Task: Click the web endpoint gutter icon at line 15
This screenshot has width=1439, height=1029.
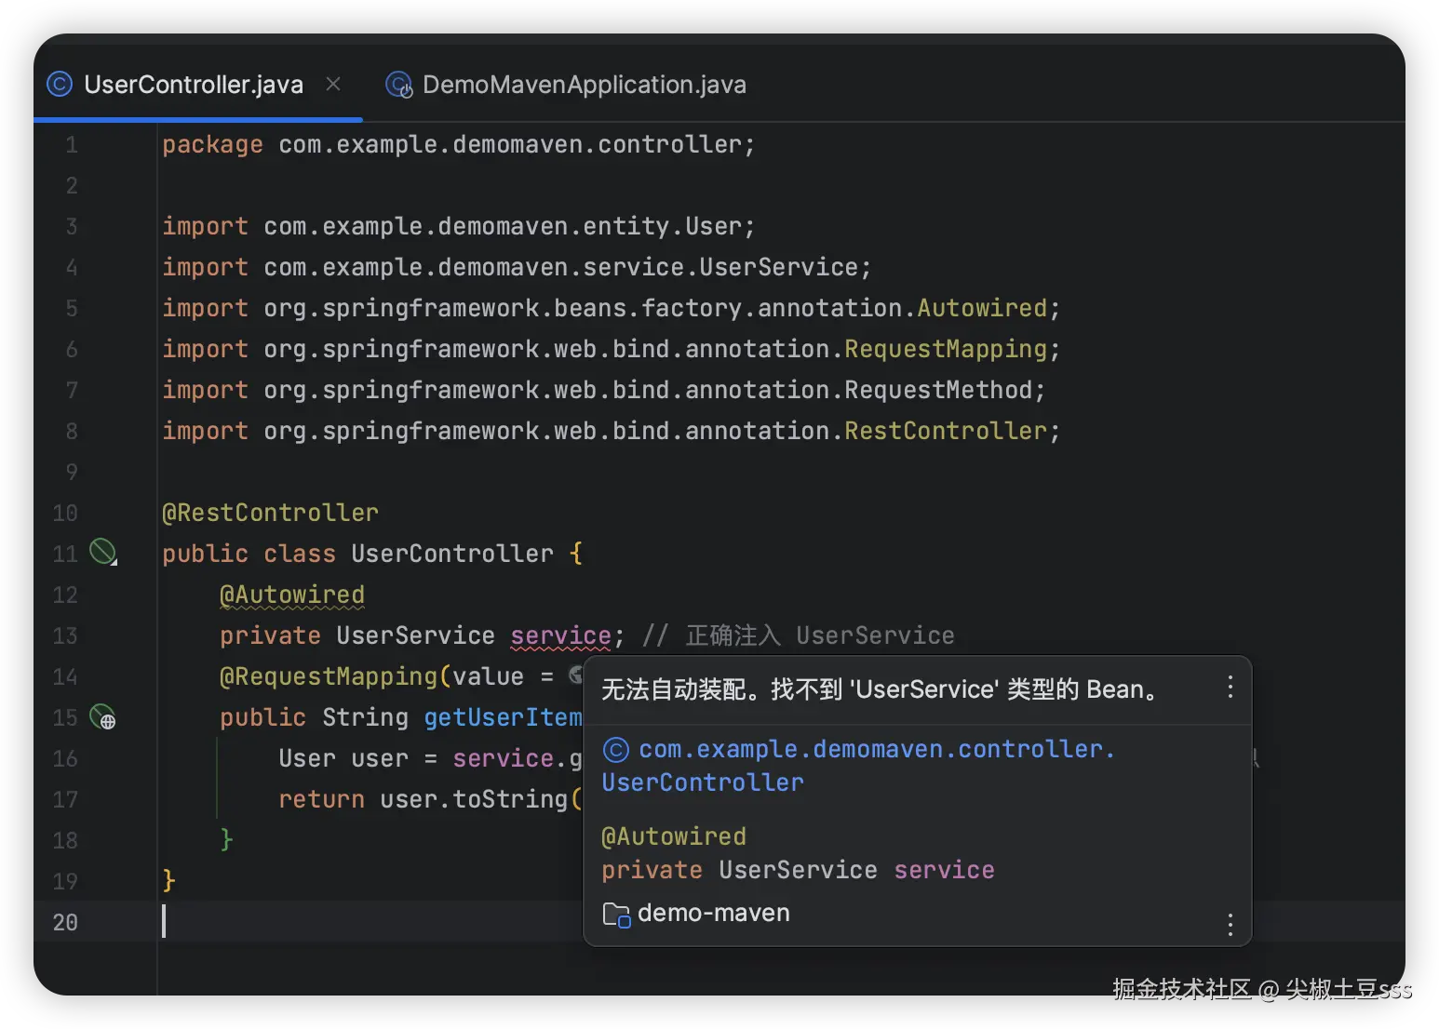Action: pos(102,717)
